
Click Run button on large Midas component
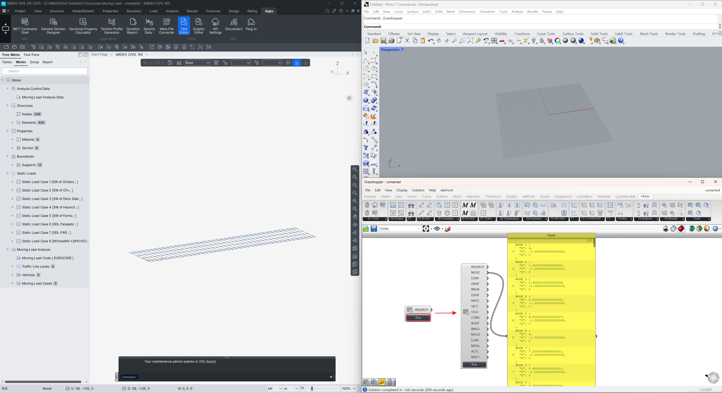point(474,365)
